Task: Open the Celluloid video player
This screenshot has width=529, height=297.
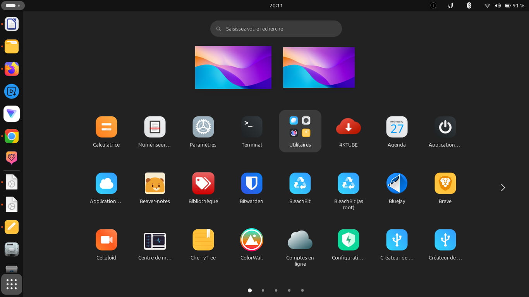Action: point(106,240)
